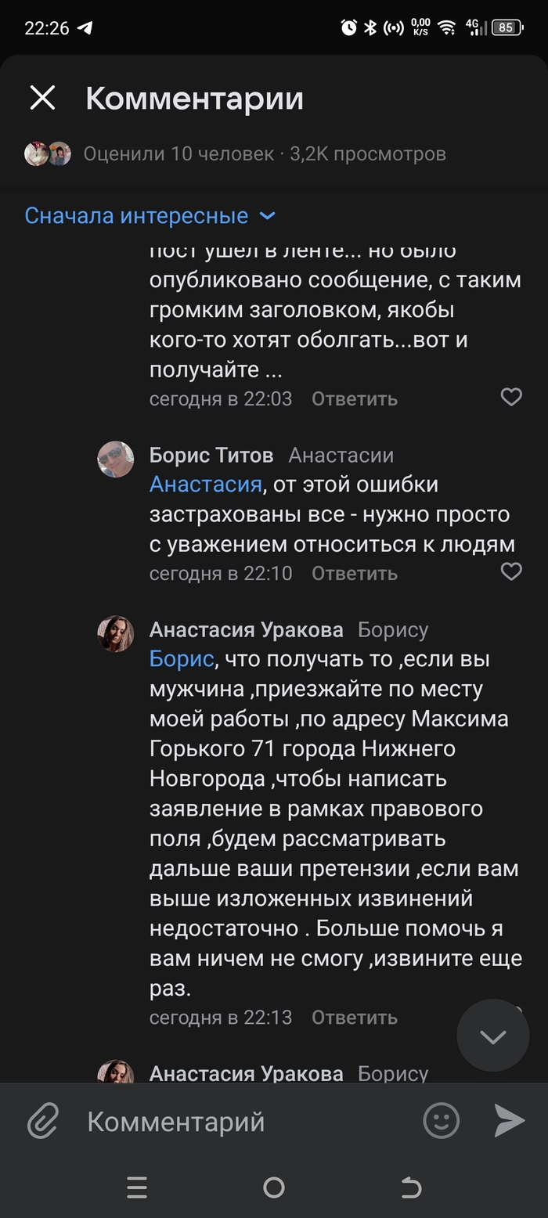Reply to Борис Титов's 22:10 comment
The height and width of the screenshot is (1218, 548).
click(x=354, y=574)
